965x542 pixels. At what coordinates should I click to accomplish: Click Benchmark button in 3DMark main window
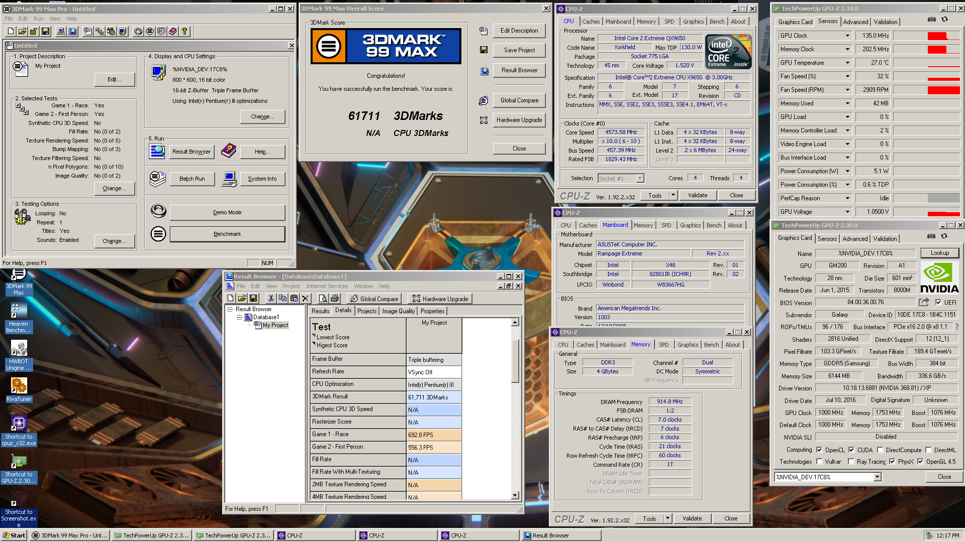227,234
